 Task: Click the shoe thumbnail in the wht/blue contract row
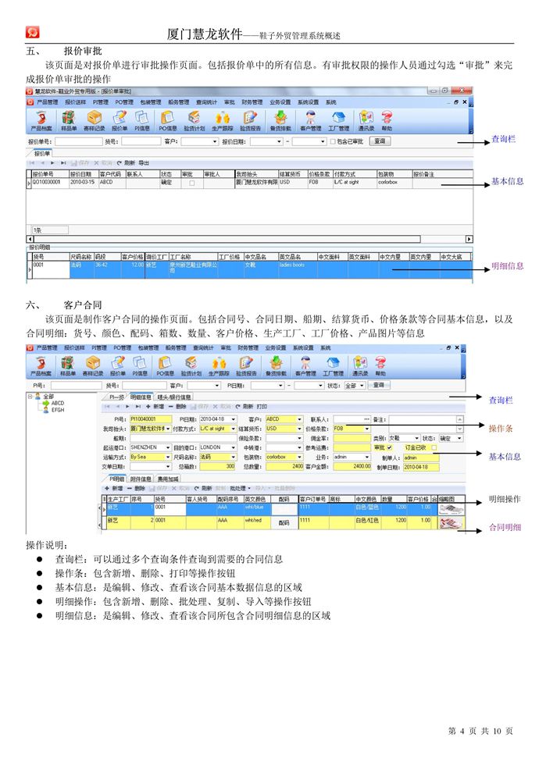450,508
